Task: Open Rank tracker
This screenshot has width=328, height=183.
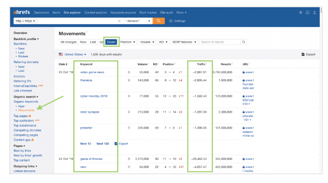Action: click(x=148, y=13)
